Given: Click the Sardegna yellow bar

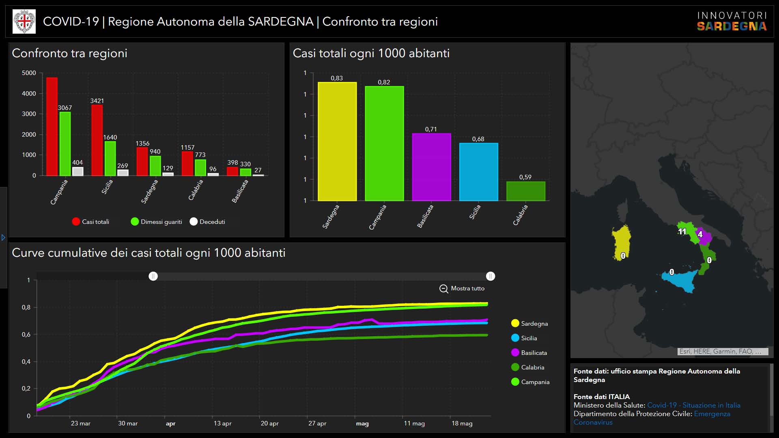Looking at the screenshot, I should pyautogui.click(x=337, y=142).
